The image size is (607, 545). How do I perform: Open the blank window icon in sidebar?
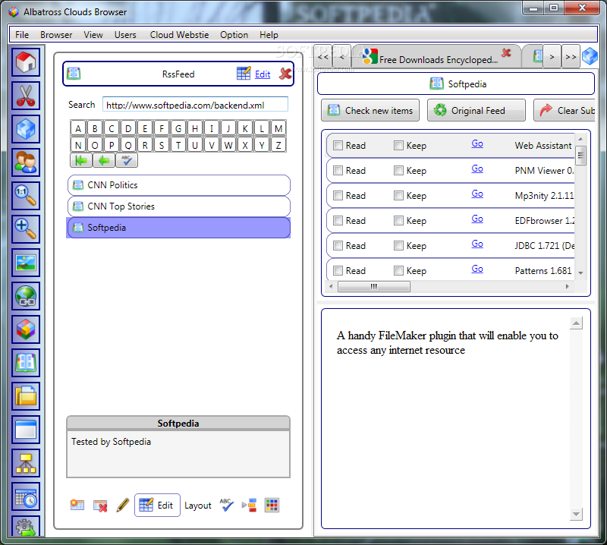(26, 429)
